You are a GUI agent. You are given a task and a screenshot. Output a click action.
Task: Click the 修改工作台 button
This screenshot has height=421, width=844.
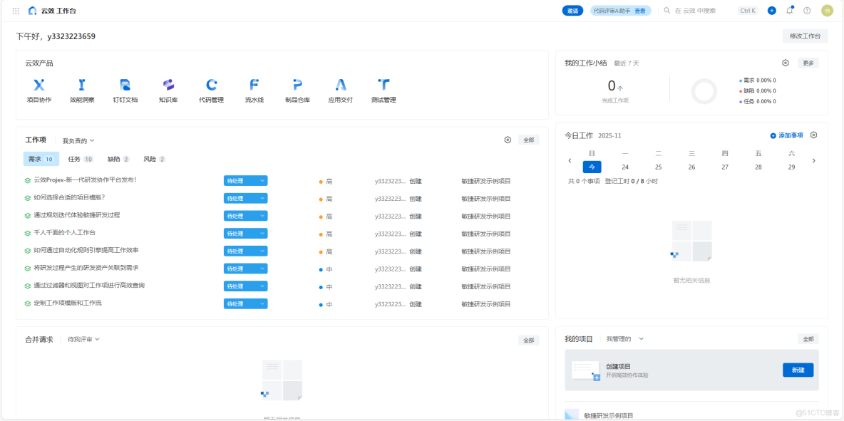tap(805, 35)
